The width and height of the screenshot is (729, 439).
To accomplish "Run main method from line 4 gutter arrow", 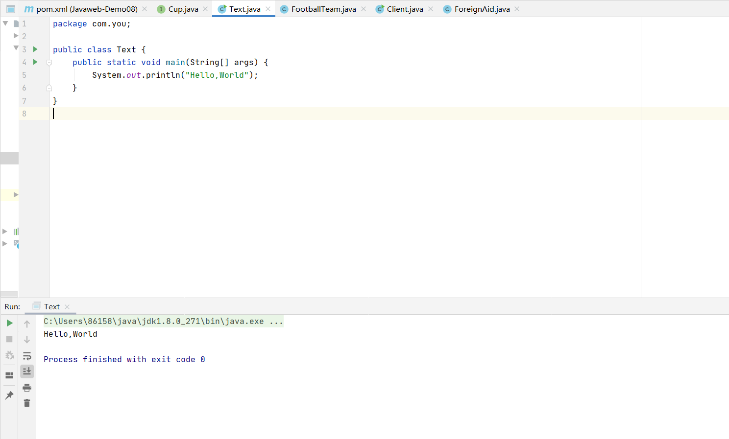I will (x=35, y=62).
